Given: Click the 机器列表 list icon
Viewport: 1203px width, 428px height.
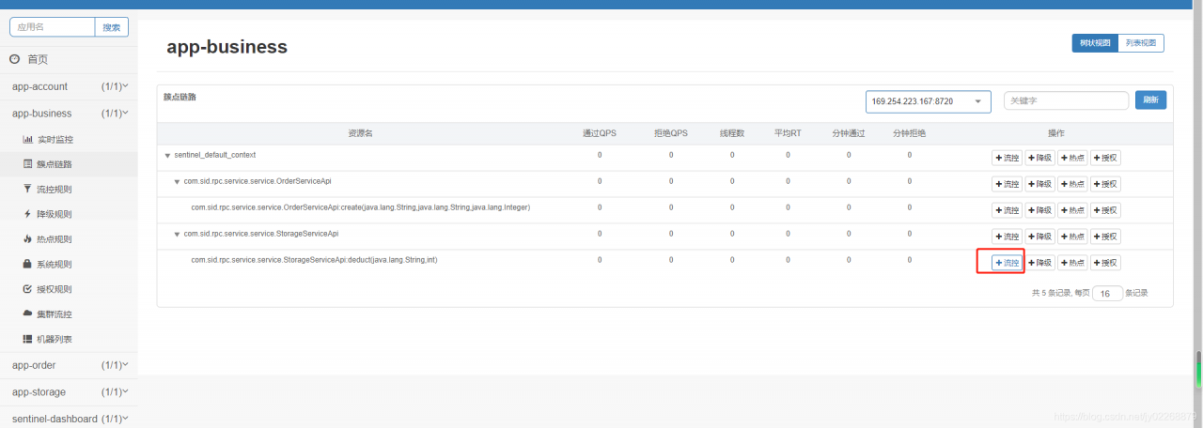Looking at the screenshot, I should coord(27,339).
